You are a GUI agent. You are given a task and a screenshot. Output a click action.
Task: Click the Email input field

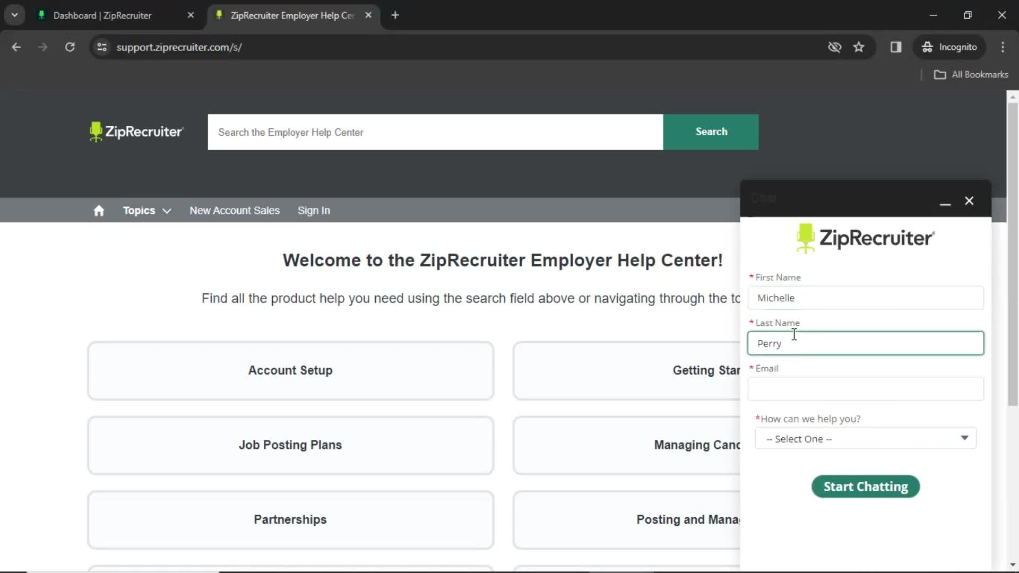click(867, 389)
